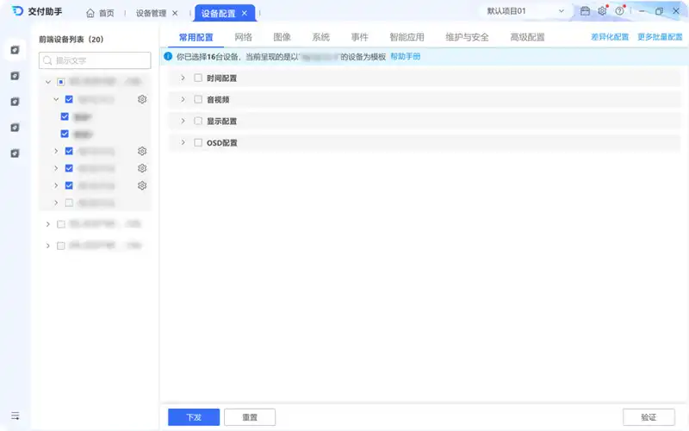Open the 差异化配置 link

[x=610, y=37]
